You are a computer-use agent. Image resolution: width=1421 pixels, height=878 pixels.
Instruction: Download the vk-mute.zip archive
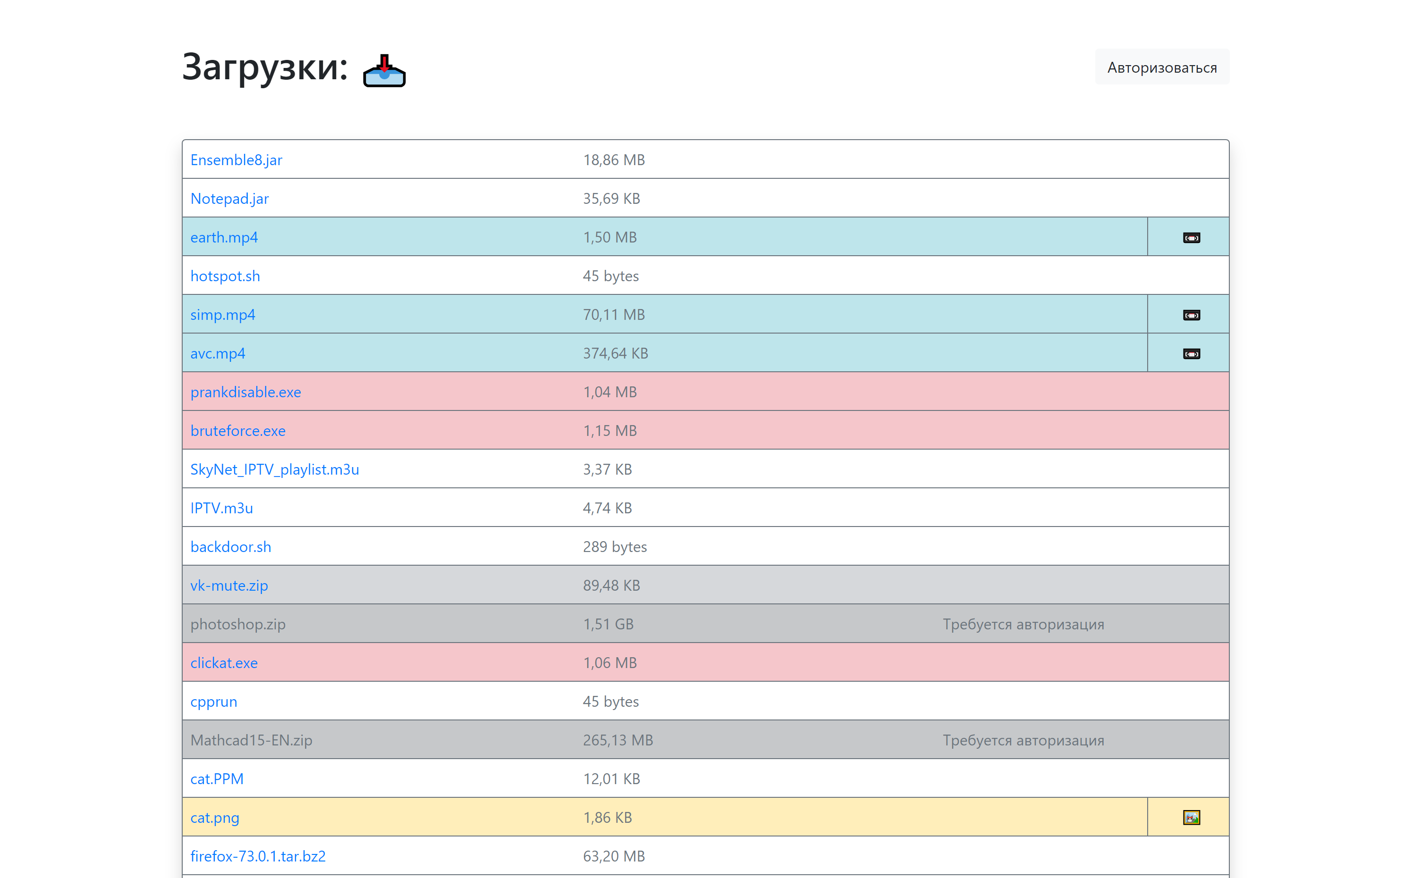click(x=229, y=585)
